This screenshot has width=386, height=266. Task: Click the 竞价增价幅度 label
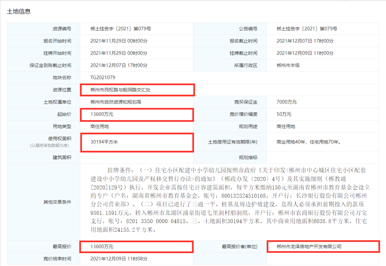point(243,114)
